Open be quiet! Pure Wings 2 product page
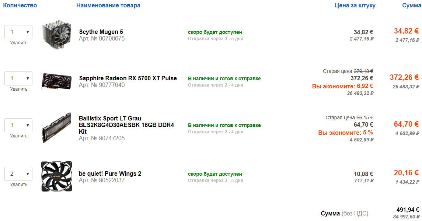Viewport: 422px width, 221px height. tap(110, 173)
